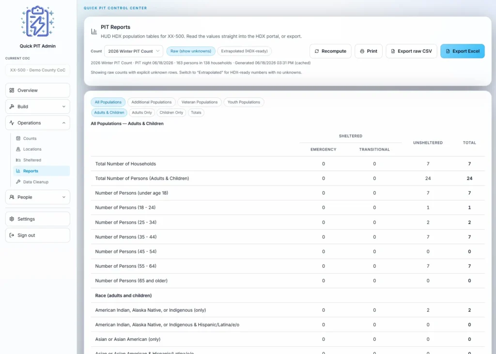Screen dimensions: 496x354
Task: Click the Overview grid icon
Action: pos(12,90)
